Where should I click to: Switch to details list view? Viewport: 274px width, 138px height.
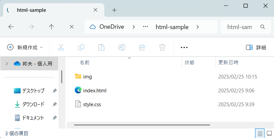pos(260,133)
